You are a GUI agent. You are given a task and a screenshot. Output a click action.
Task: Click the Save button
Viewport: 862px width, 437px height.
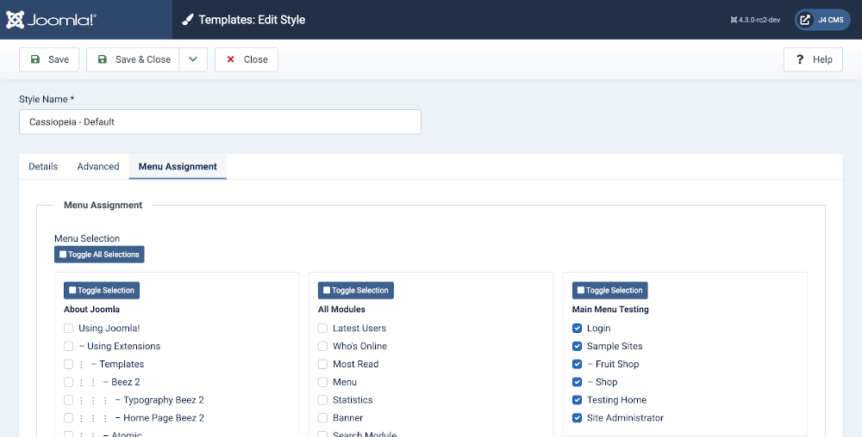(x=49, y=59)
